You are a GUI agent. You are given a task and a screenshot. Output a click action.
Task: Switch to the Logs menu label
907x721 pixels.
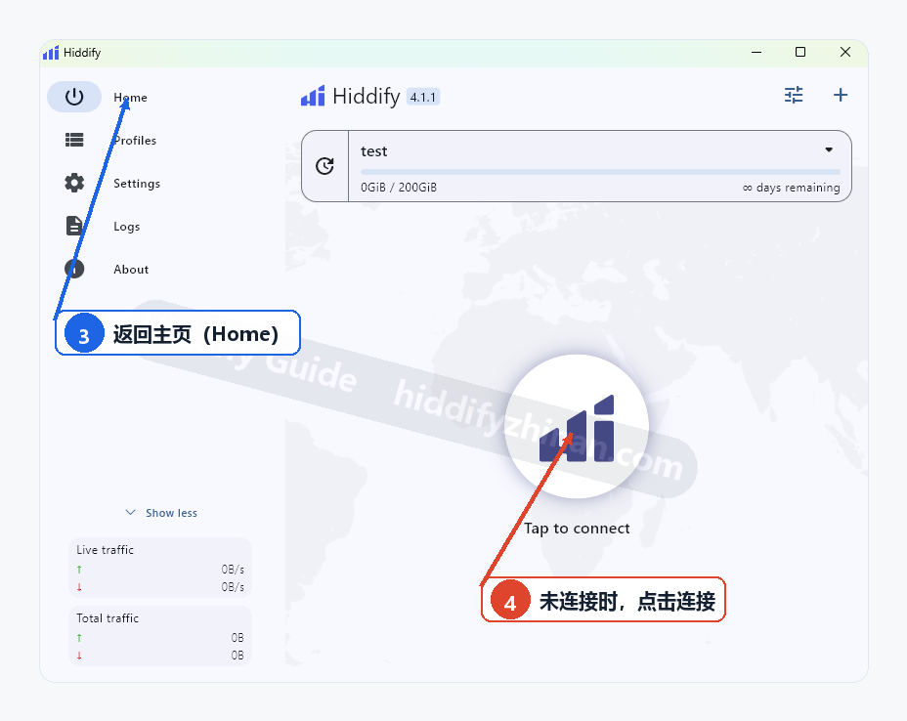(x=127, y=227)
